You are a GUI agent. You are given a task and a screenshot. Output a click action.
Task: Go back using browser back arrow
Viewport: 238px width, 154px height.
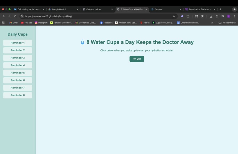pyautogui.click(x=4, y=16)
